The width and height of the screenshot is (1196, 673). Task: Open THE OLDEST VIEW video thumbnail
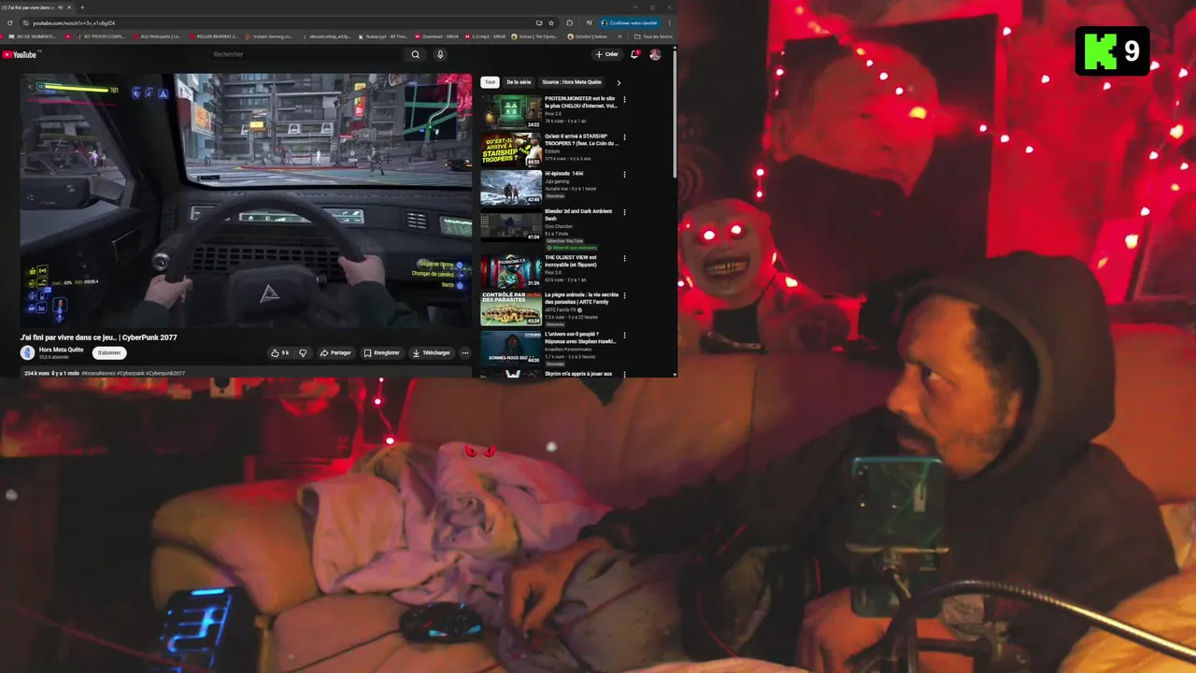pyautogui.click(x=511, y=270)
